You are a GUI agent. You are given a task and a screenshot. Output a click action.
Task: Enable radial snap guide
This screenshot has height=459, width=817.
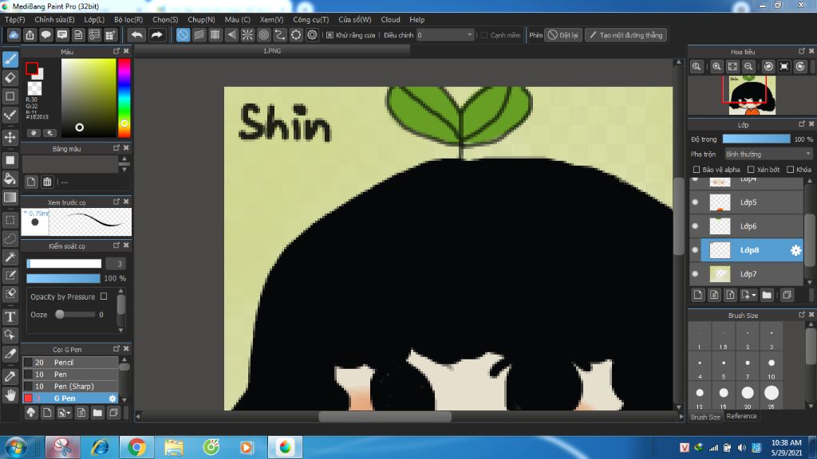247,35
